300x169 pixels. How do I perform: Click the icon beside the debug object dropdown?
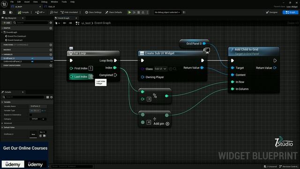(x=184, y=12)
